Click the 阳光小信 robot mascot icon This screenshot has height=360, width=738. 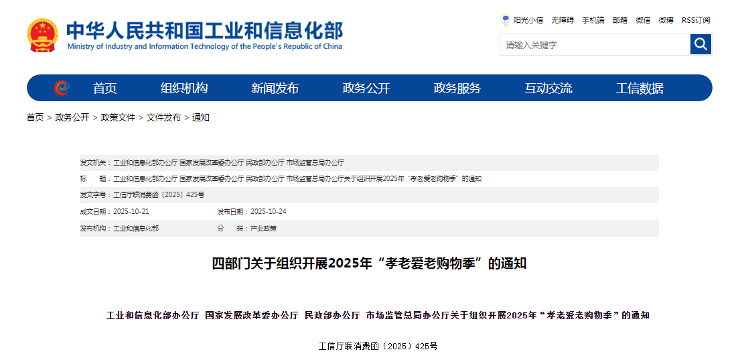coord(506,20)
